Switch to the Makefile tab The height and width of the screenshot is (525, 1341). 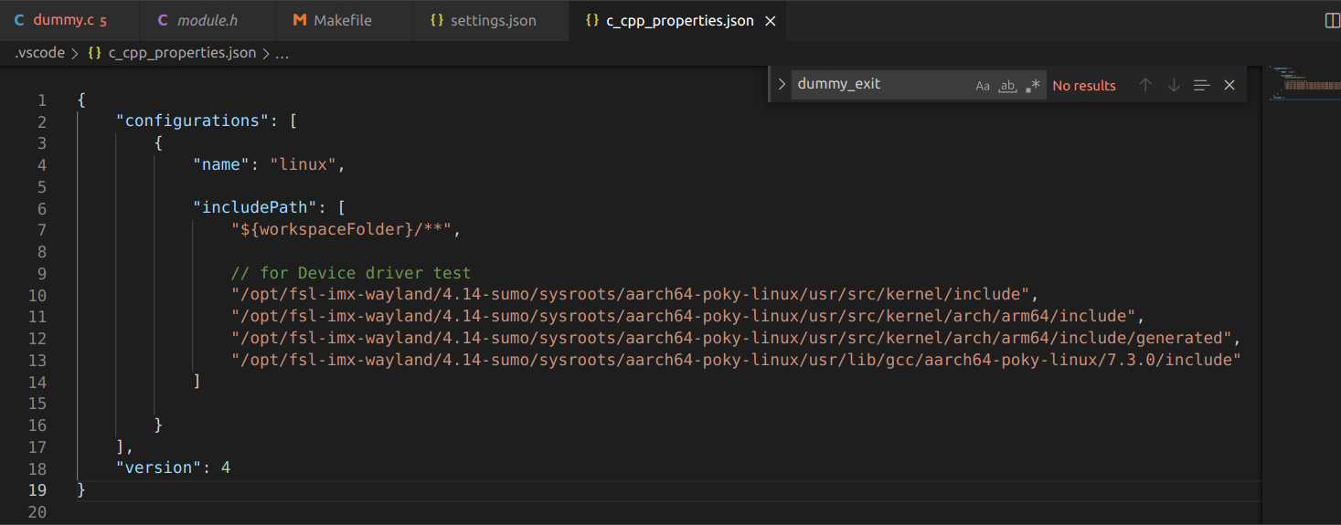[x=346, y=20]
